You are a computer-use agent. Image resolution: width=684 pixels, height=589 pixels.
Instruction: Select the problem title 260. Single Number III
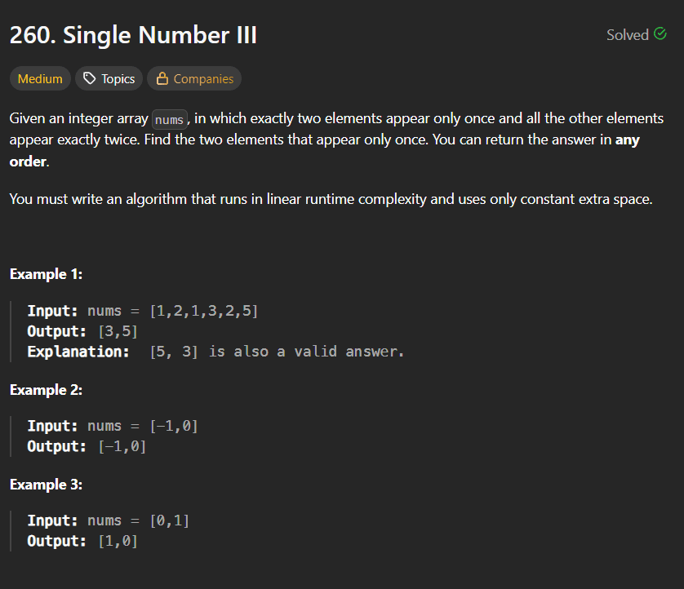click(132, 34)
